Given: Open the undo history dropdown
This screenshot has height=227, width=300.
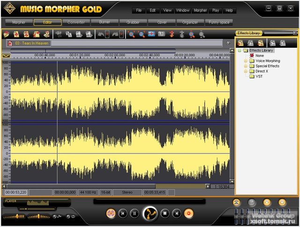Looking at the screenshot, I should pyautogui.click(x=107, y=34).
